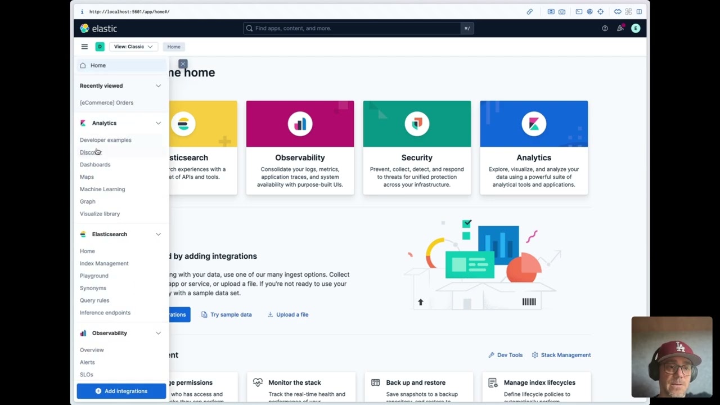
Task: Open the Dev Tools link
Action: [x=505, y=355]
